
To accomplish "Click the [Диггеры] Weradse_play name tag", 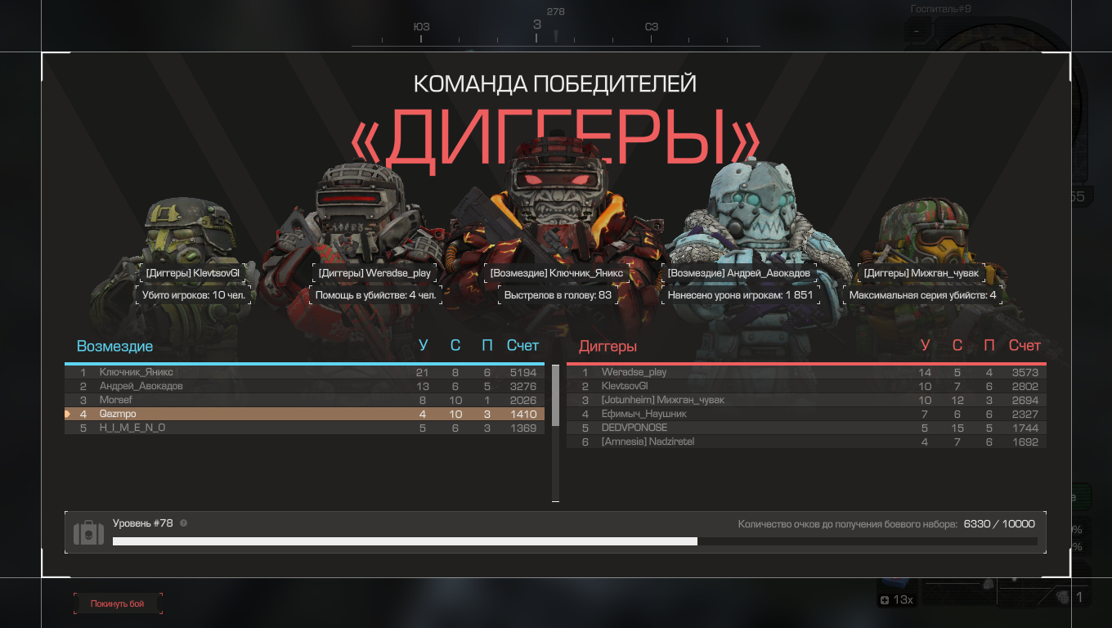I will (x=374, y=272).
